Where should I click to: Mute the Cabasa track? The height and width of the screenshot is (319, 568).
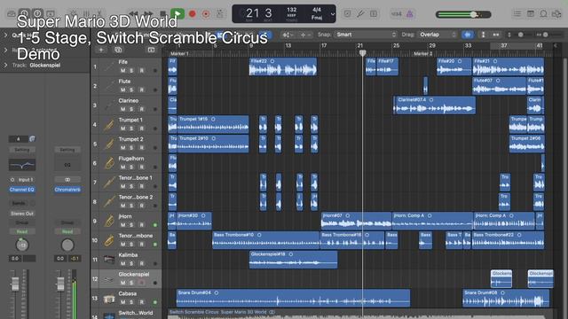pos(122,302)
